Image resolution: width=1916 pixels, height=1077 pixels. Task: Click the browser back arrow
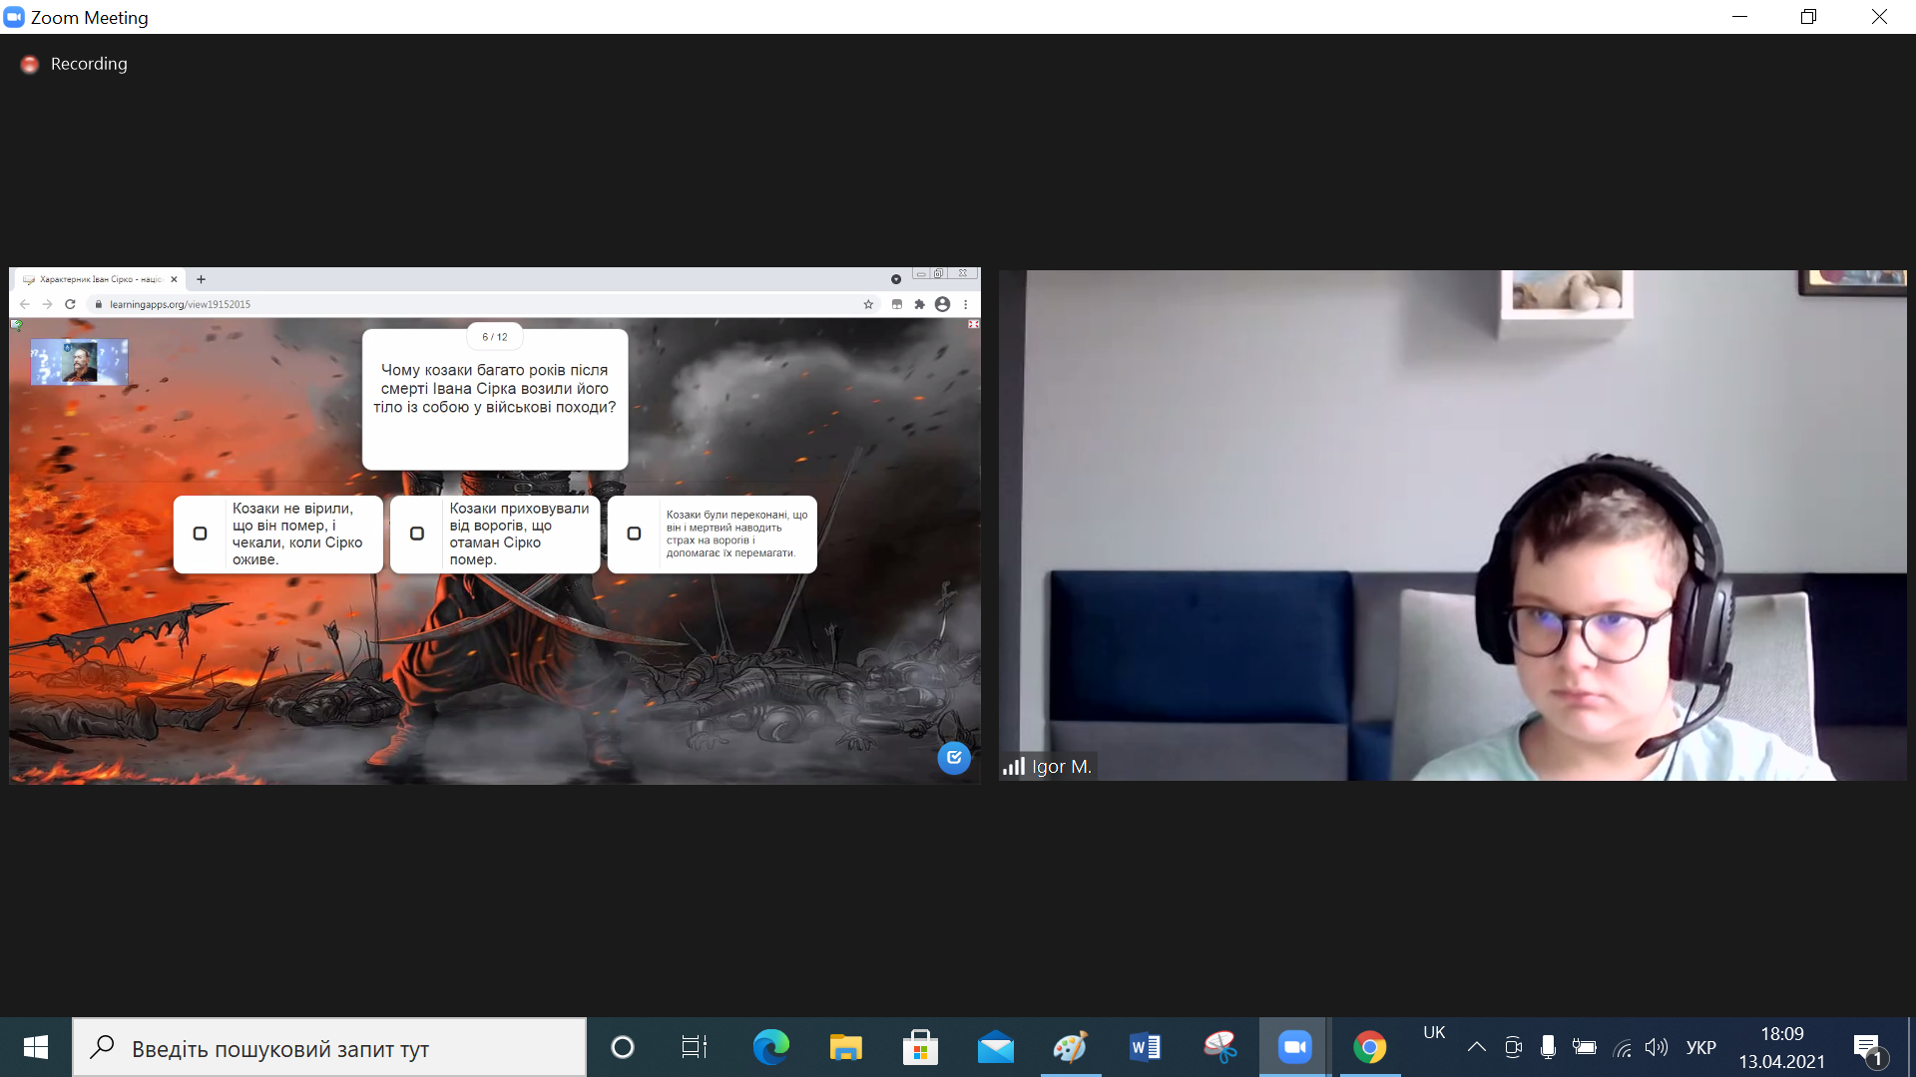click(25, 304)
